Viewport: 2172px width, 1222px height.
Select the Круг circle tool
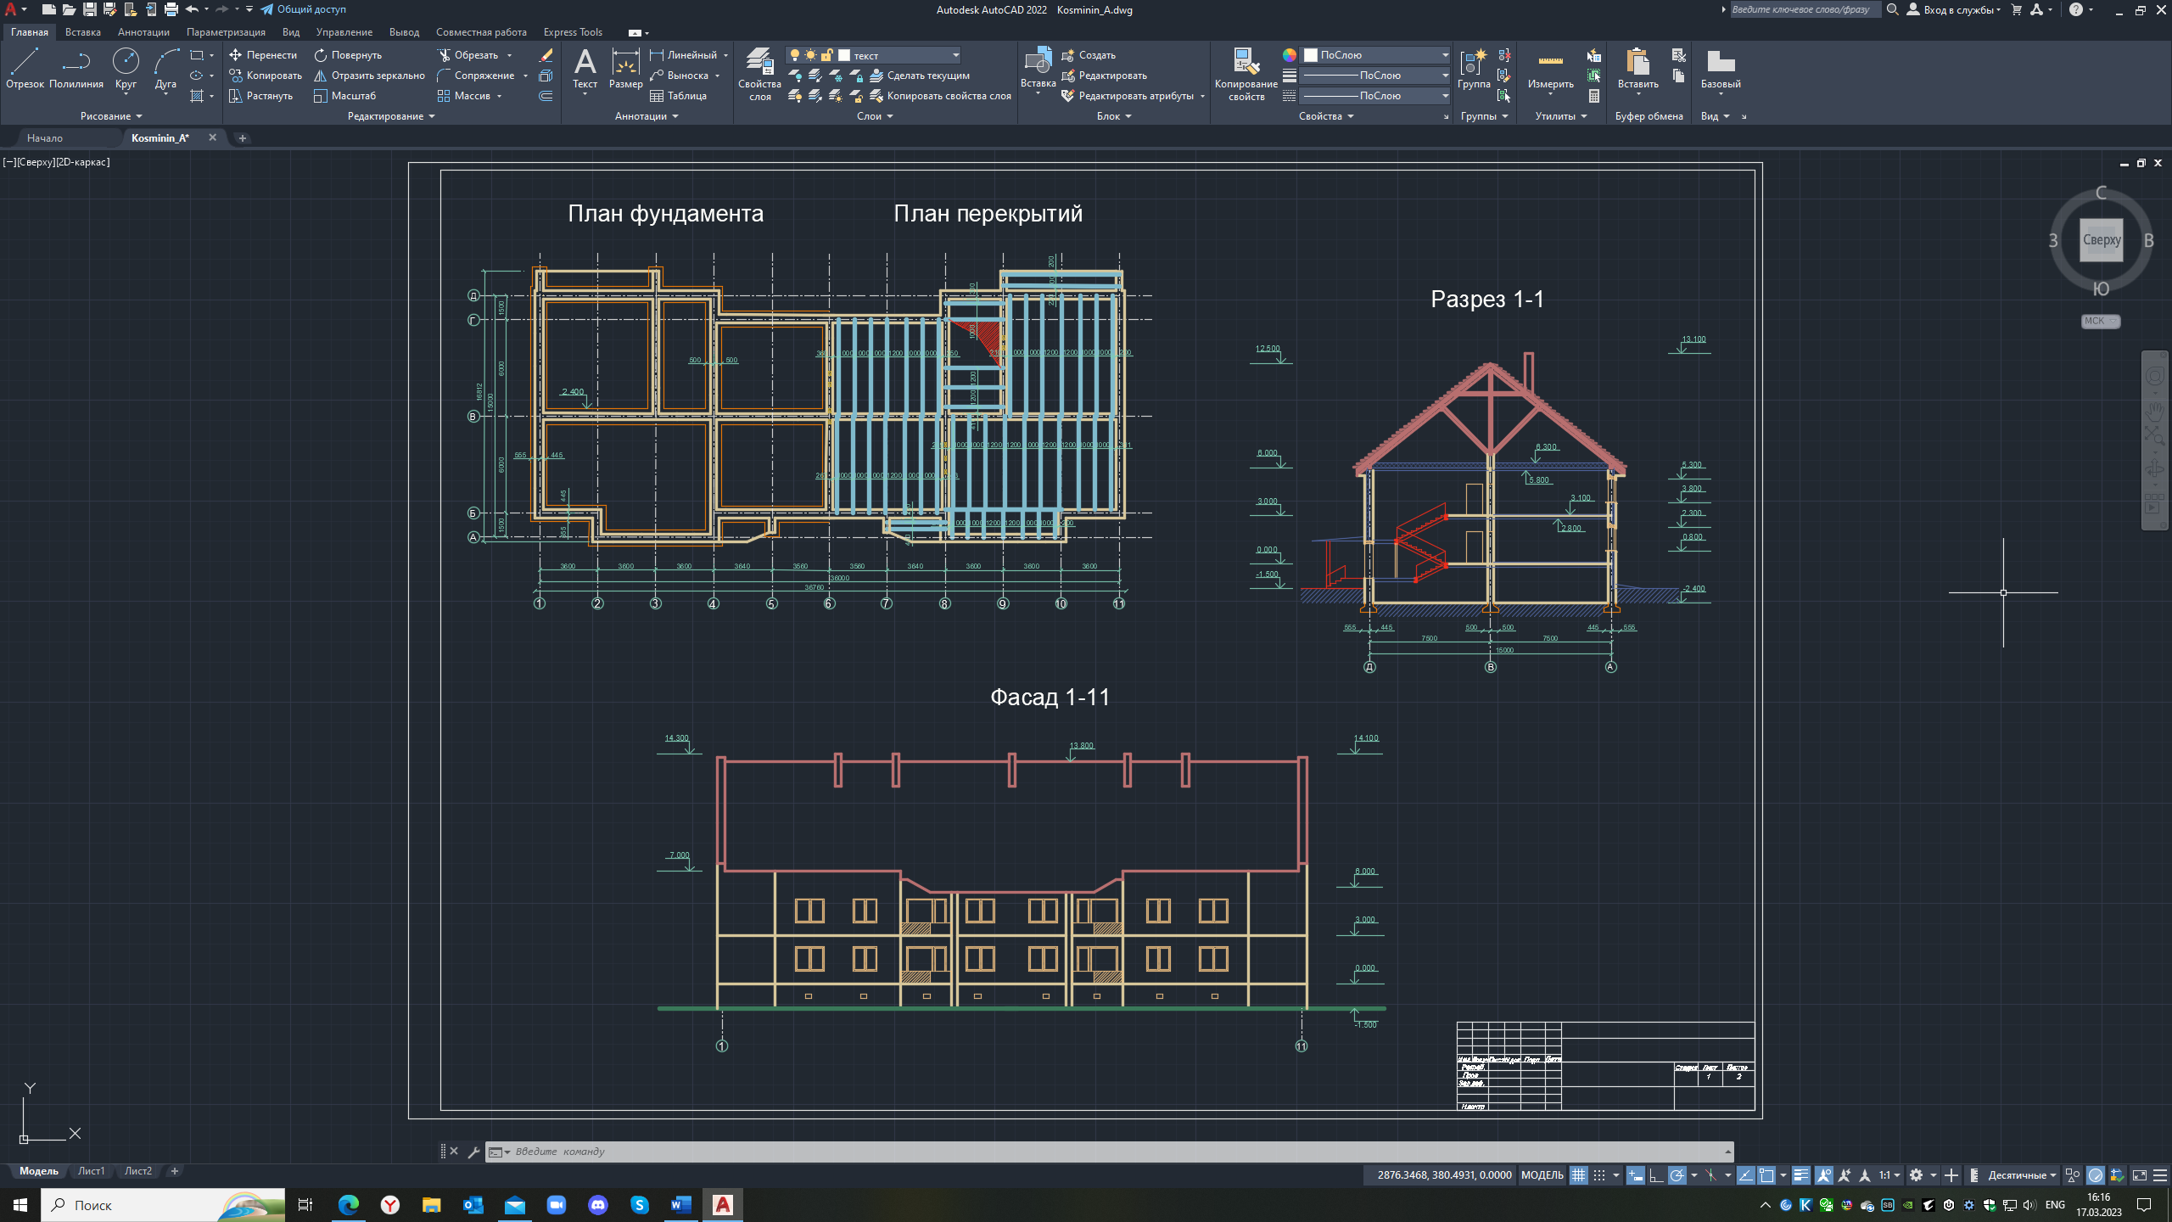(x=126, y=68)
